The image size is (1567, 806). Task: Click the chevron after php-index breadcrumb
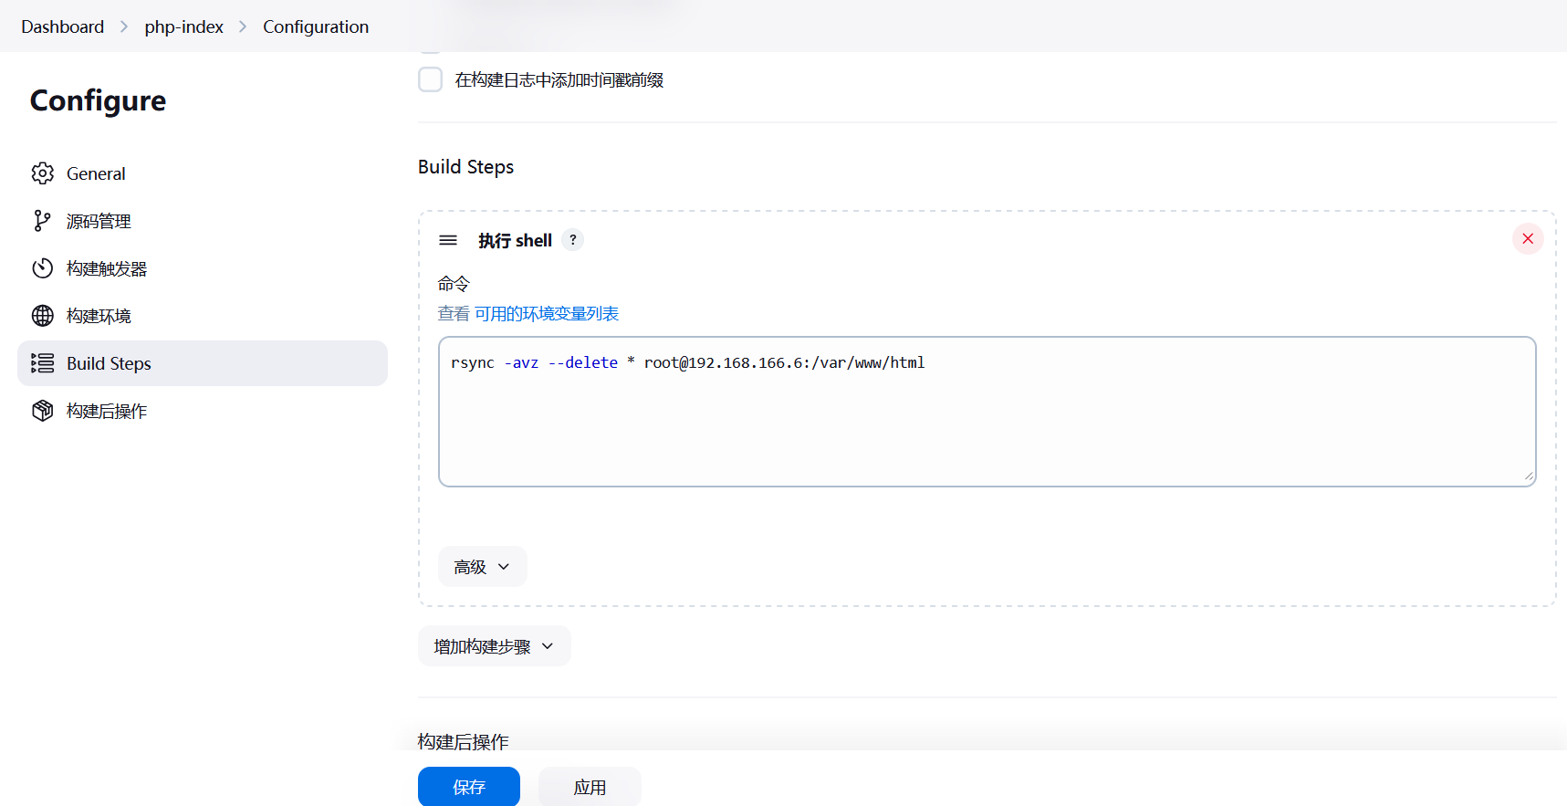(x=243, y=26)
